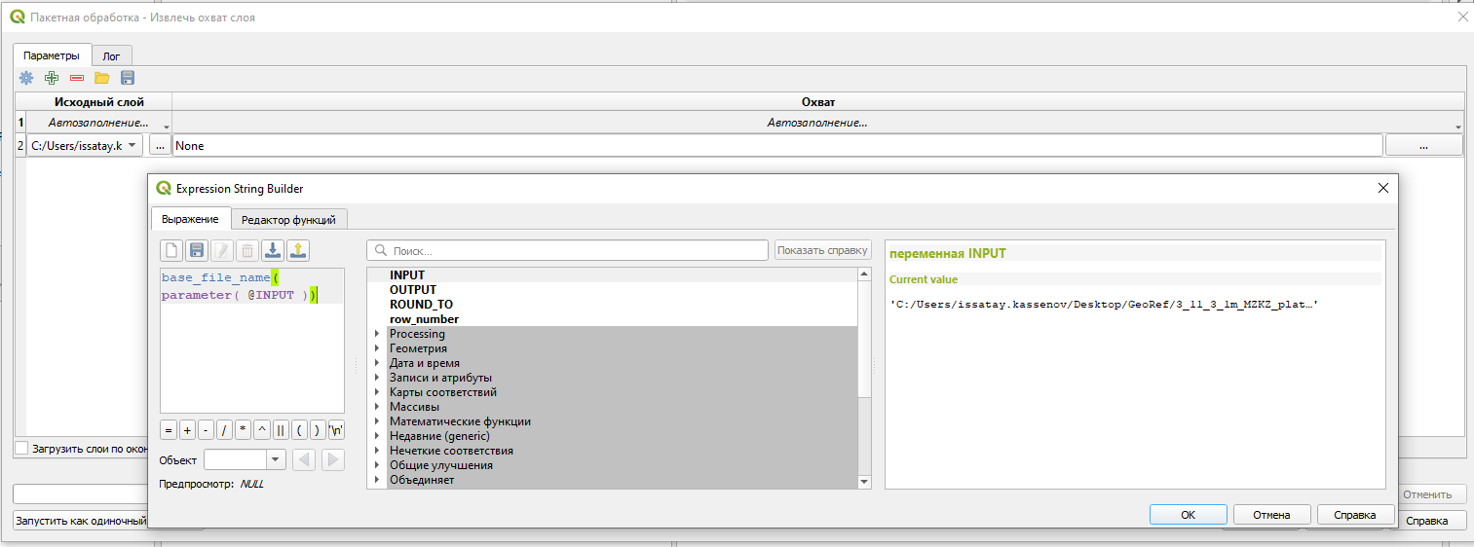Viewport: 1474px width, 547px height.
Task: Expand the Математические функции group
Action: (378, 421)
